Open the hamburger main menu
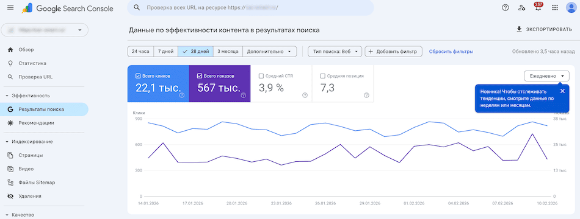The width and height of the screenshot is (580, 219). point(10,8)
